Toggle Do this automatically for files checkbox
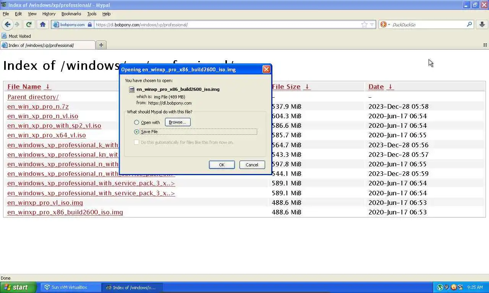Image resolution: width=489 pixels, height=293 pixels. tap(136, 142)
